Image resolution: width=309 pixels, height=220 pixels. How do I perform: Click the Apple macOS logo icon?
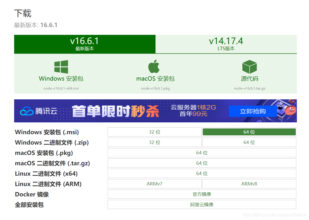coord(154,67)
